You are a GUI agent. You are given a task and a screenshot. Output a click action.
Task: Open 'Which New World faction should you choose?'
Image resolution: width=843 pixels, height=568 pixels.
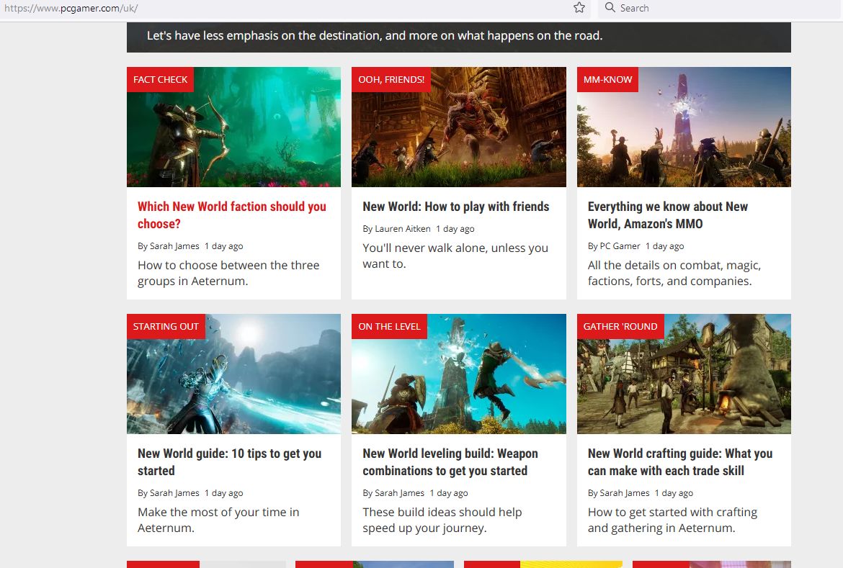click(232, 215)
